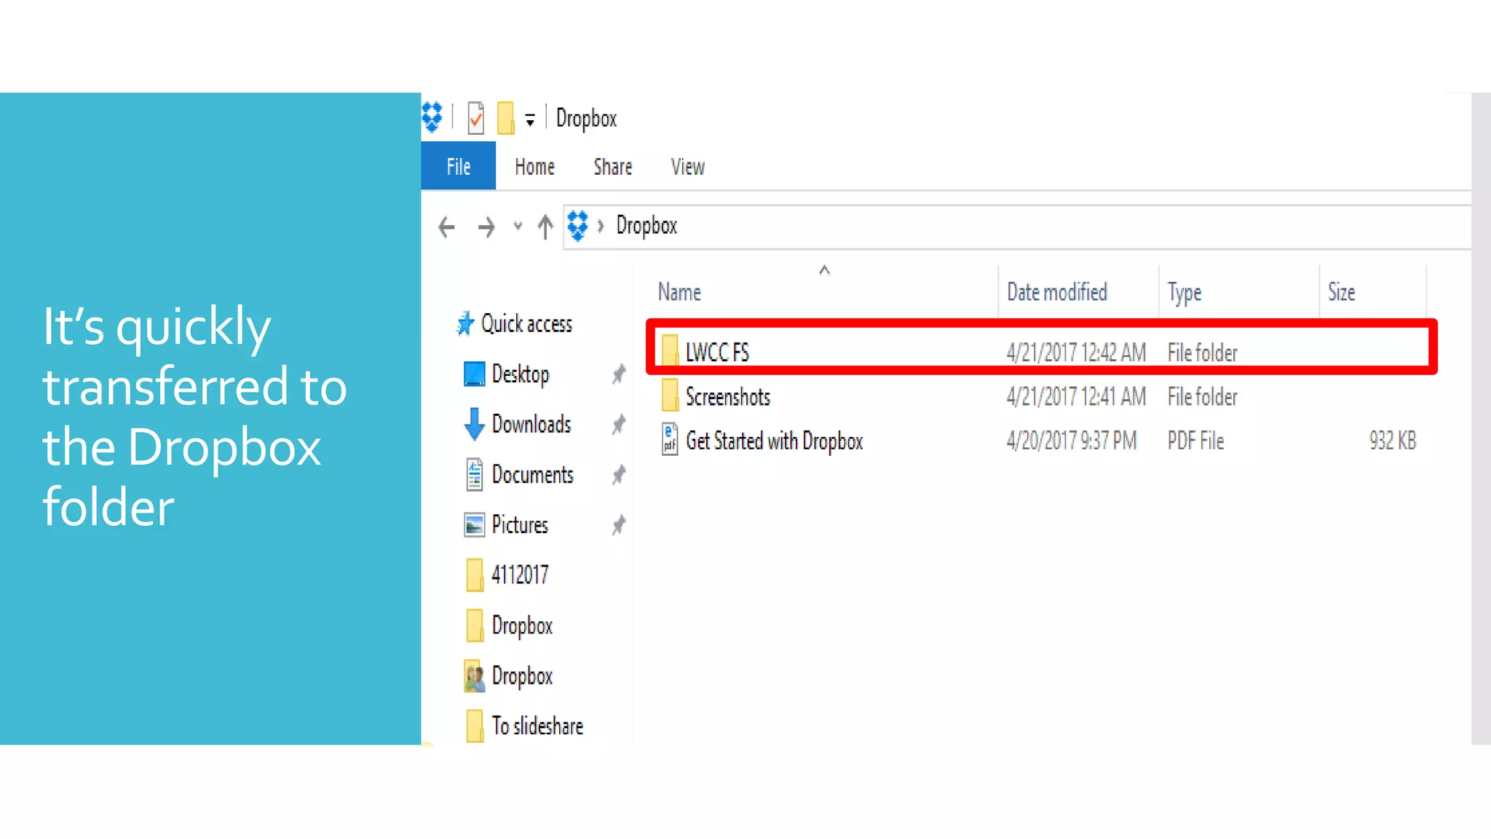Click the 4112017 folder icon
Viewport: 1491px width, 839px height.
[474, 575]
